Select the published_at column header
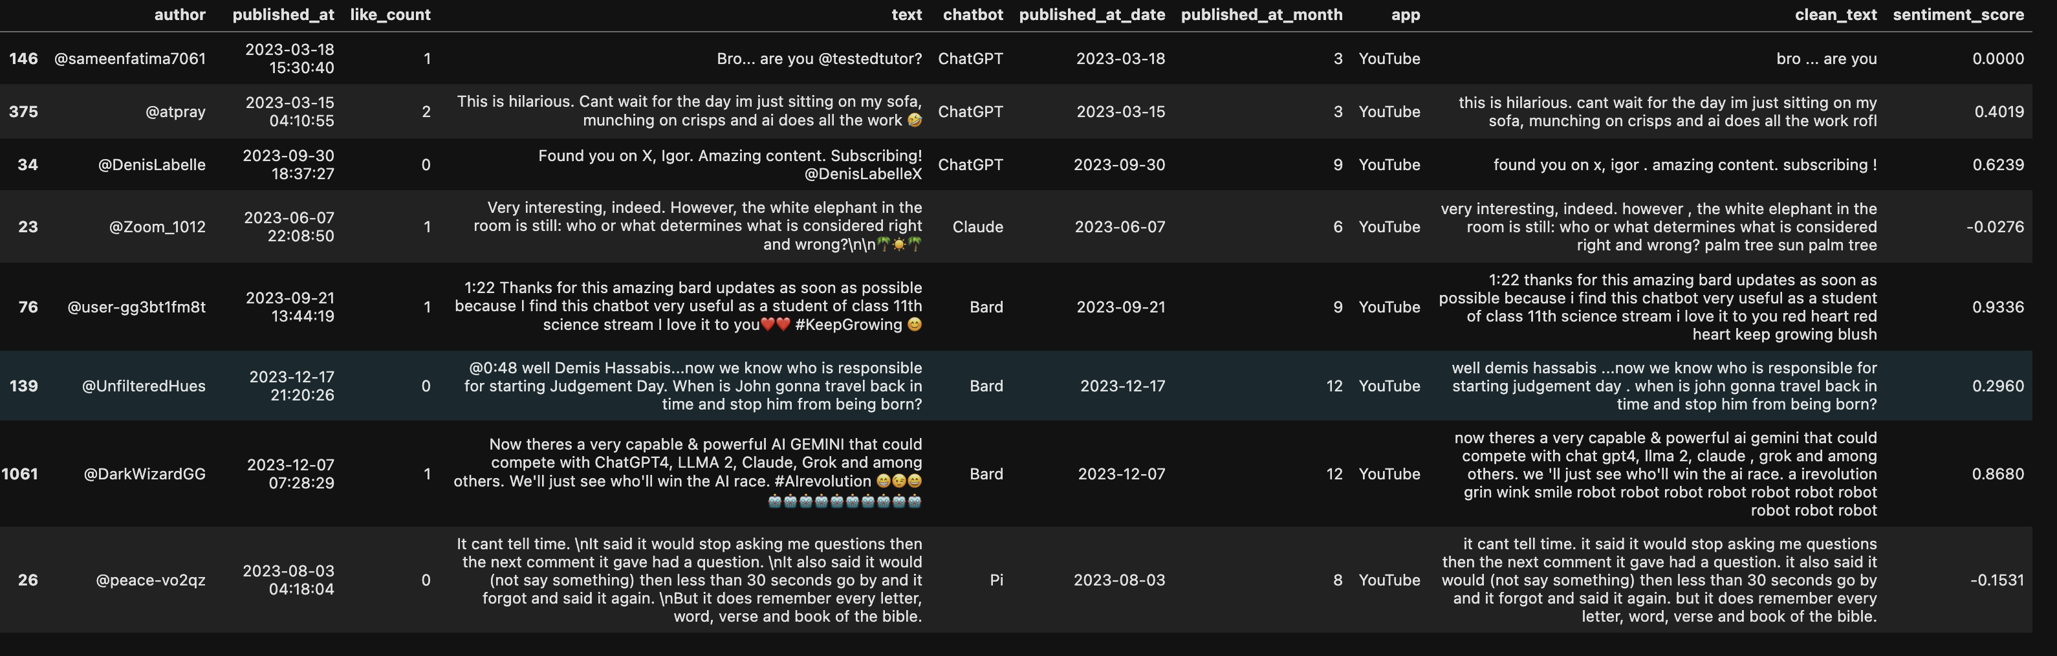Viewport: 2057px width, 656px height. click(x=283, y=14)
